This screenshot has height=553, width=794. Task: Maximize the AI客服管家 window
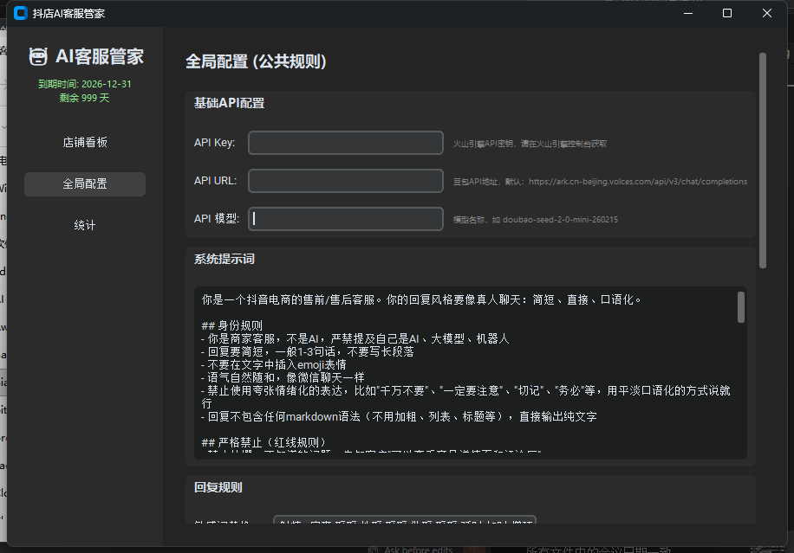[x=727, y=13]
